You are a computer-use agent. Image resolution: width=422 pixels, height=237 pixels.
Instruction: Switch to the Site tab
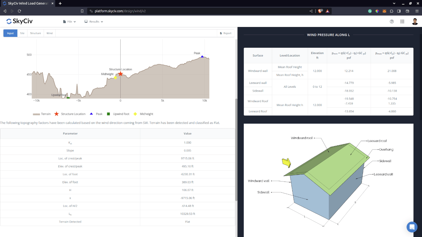tap(22, 33)
